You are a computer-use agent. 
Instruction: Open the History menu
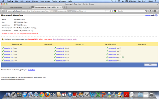click(35, 1)
